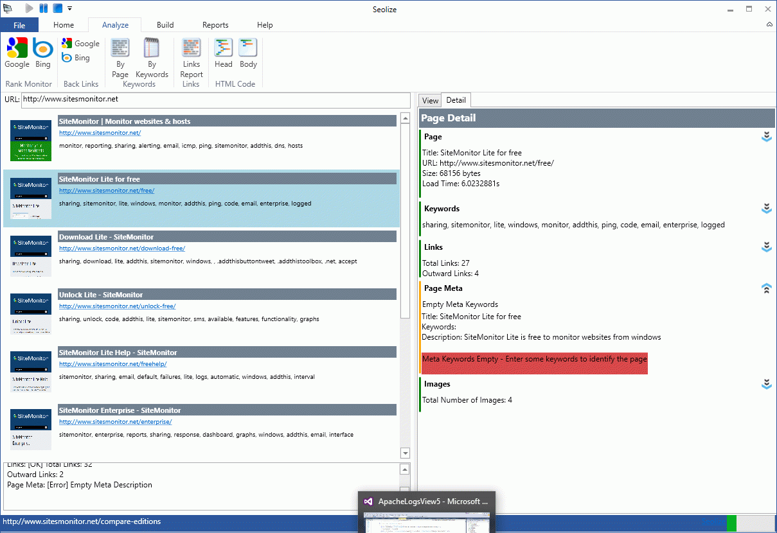Viewport: 777px width, 533px height.
Task: Click the red Meta Keywords Empty warning
Action: (535, 362)
